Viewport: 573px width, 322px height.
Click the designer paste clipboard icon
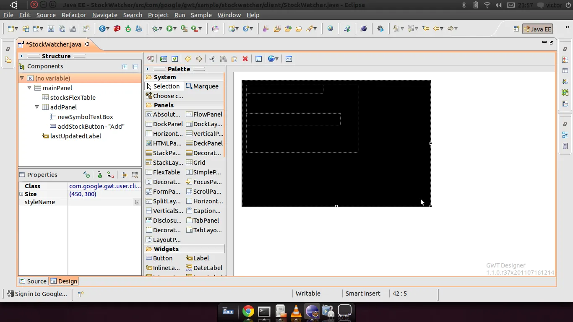point(234,59)
